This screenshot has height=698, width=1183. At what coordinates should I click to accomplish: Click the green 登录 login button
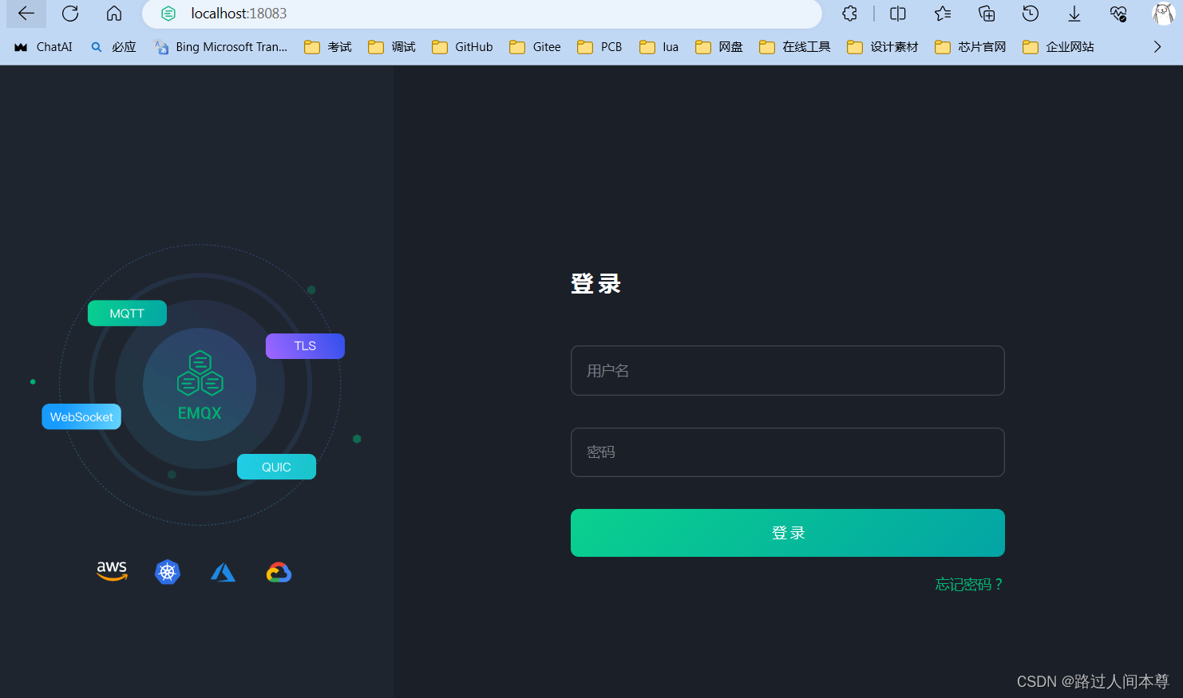[787, 533]
